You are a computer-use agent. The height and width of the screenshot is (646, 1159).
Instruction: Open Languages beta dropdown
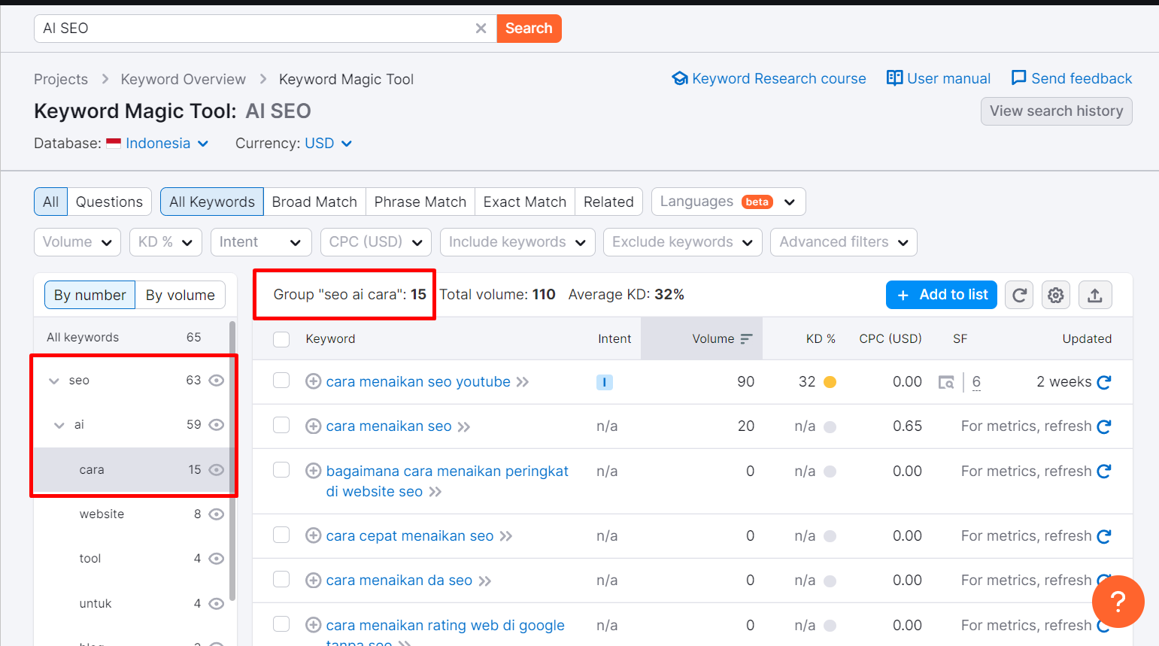point(728,202)
